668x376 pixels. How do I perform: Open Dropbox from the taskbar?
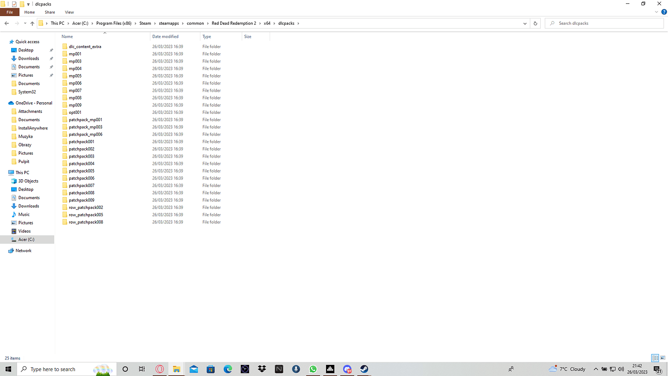click(262, 369)
